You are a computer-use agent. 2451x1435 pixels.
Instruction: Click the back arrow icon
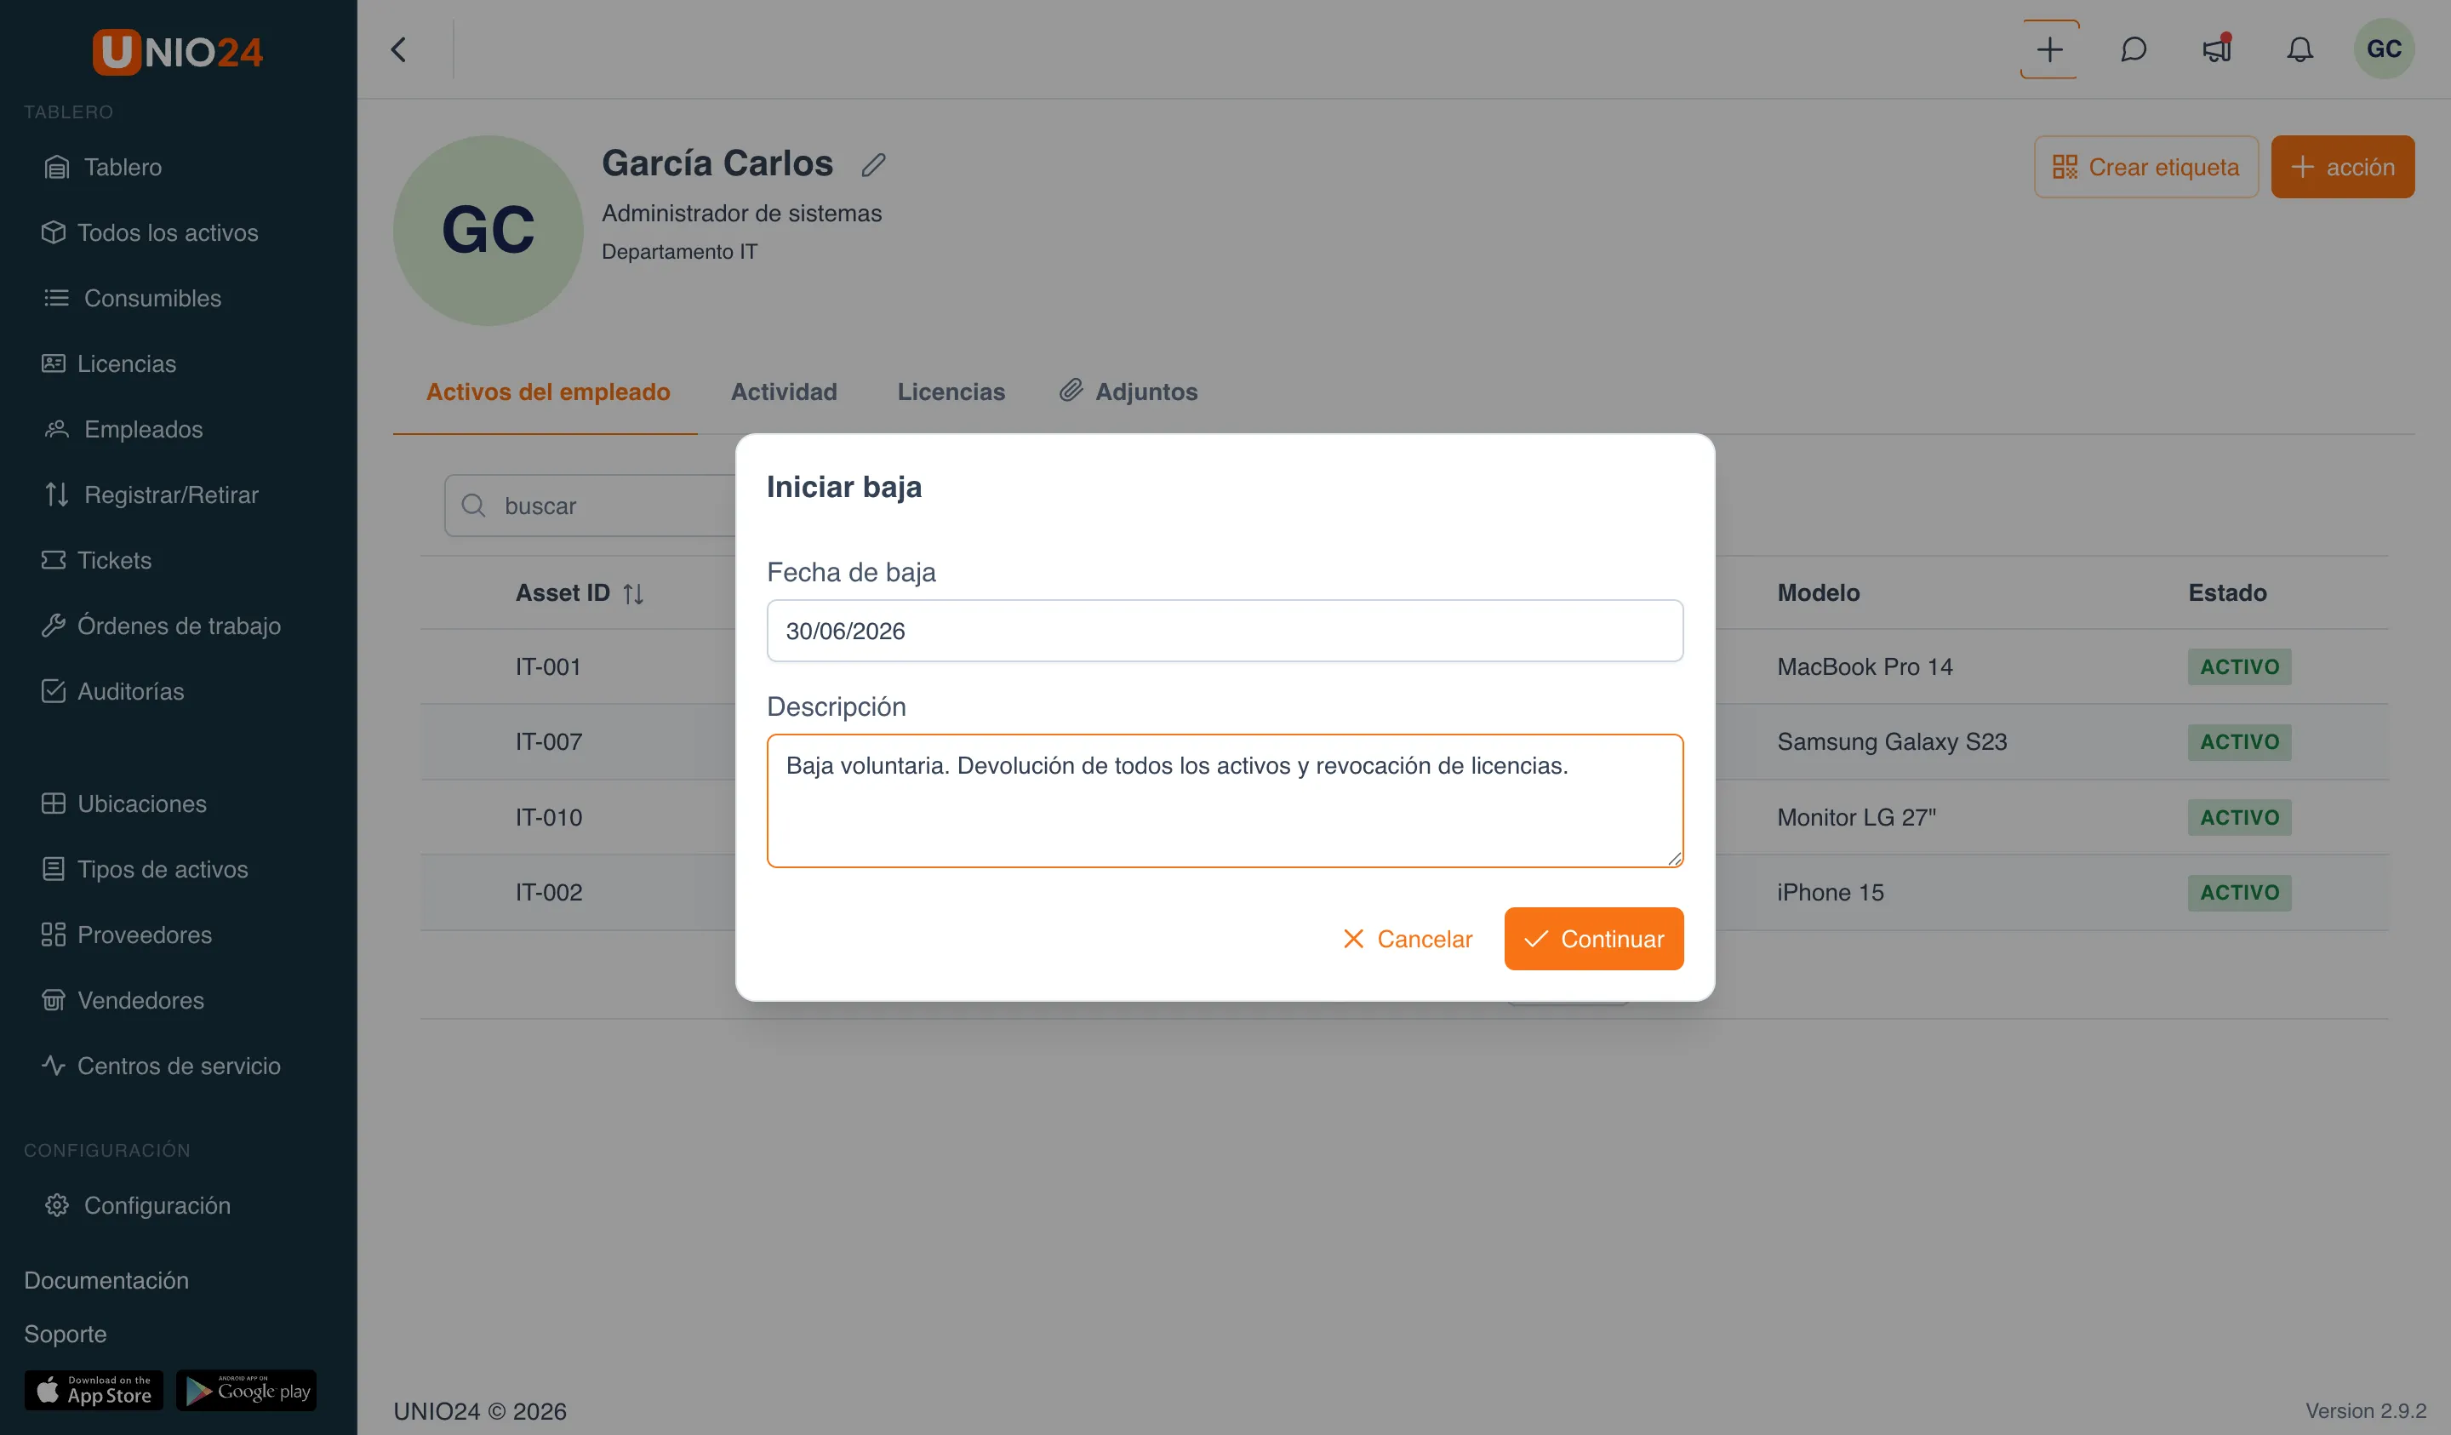(399, 49)
